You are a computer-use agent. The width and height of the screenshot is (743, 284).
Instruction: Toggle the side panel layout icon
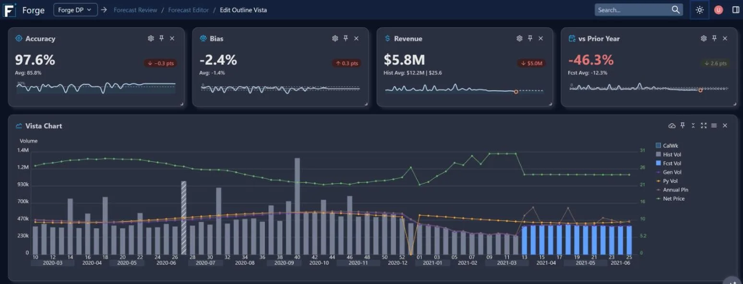[x=736, y=10]
